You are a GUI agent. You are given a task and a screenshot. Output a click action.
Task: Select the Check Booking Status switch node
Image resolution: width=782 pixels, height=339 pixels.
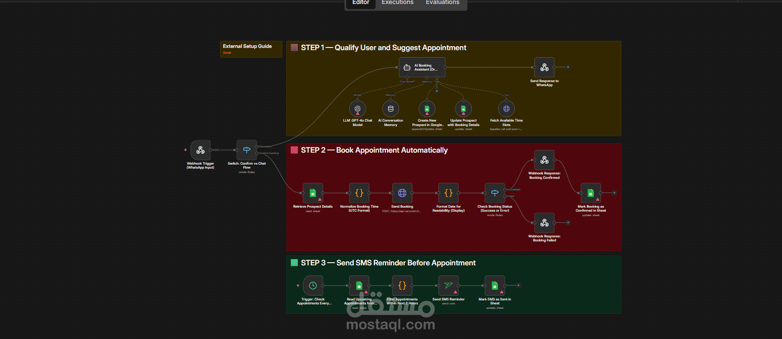coord(495,193)
